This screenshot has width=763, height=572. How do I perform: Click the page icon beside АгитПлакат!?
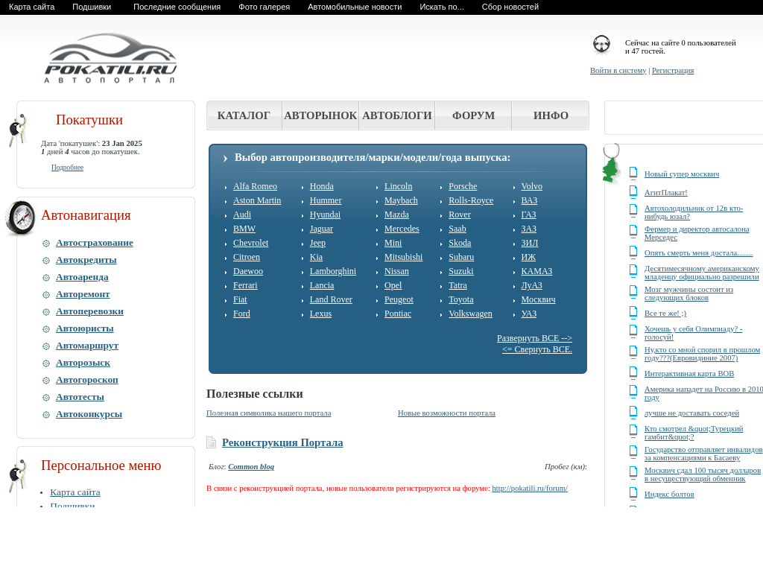[633, 191]
